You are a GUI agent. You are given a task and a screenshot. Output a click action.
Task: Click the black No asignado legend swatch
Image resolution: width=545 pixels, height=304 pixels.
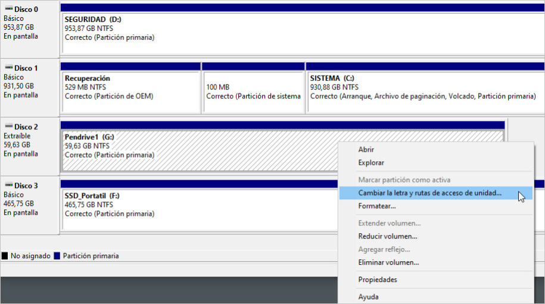point(5,256)
